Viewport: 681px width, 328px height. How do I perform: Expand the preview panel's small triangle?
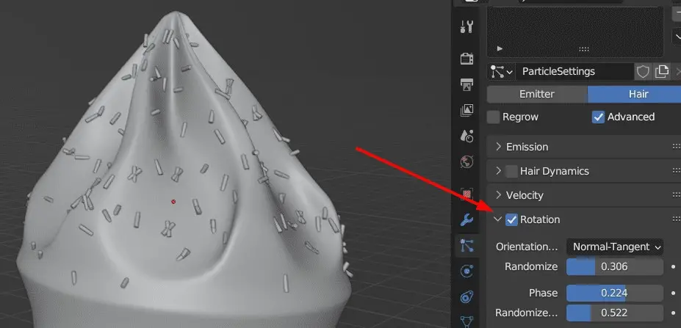tap(500, 48)
